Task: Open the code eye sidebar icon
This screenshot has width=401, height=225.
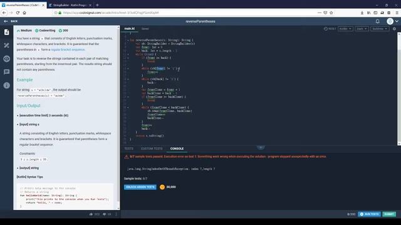Action: click(x=7, y=59)
